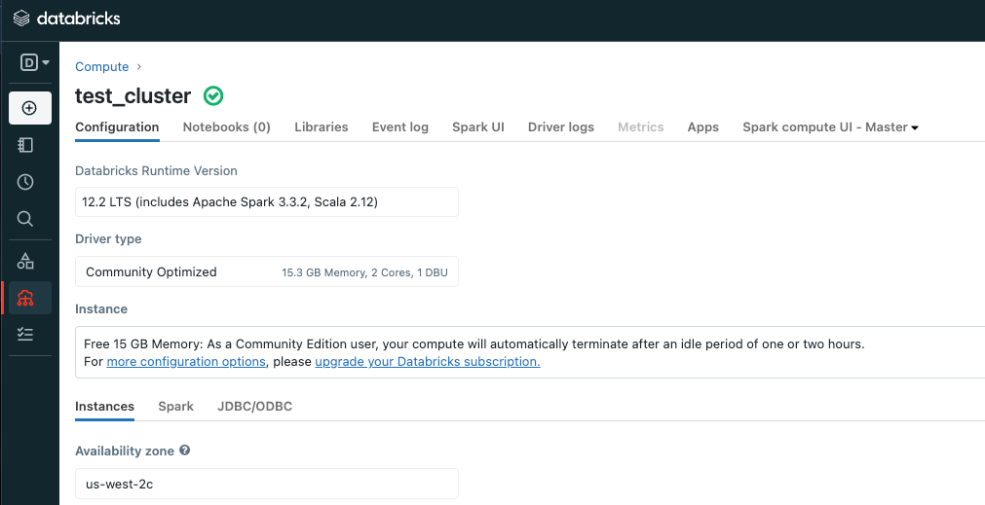
Task: Go to Compute breadcrumb link
Action: [101, 66]
